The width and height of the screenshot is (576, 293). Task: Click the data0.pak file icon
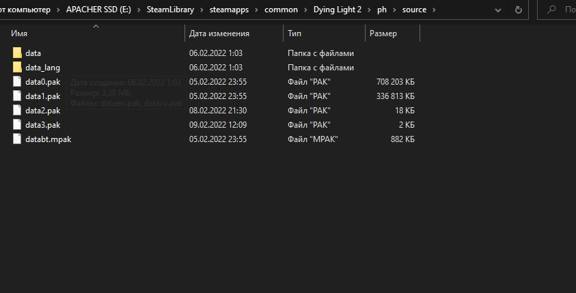[18, 82]
